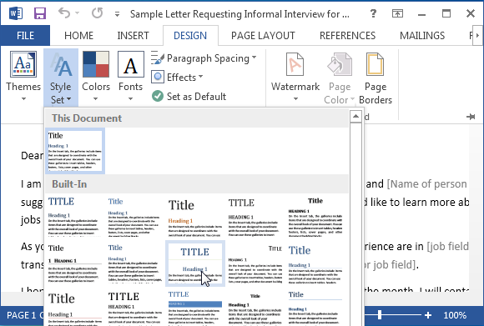This screenshot has width=484, height=326.
Task: Zoom in with the plus button
Action: [428, 315]
